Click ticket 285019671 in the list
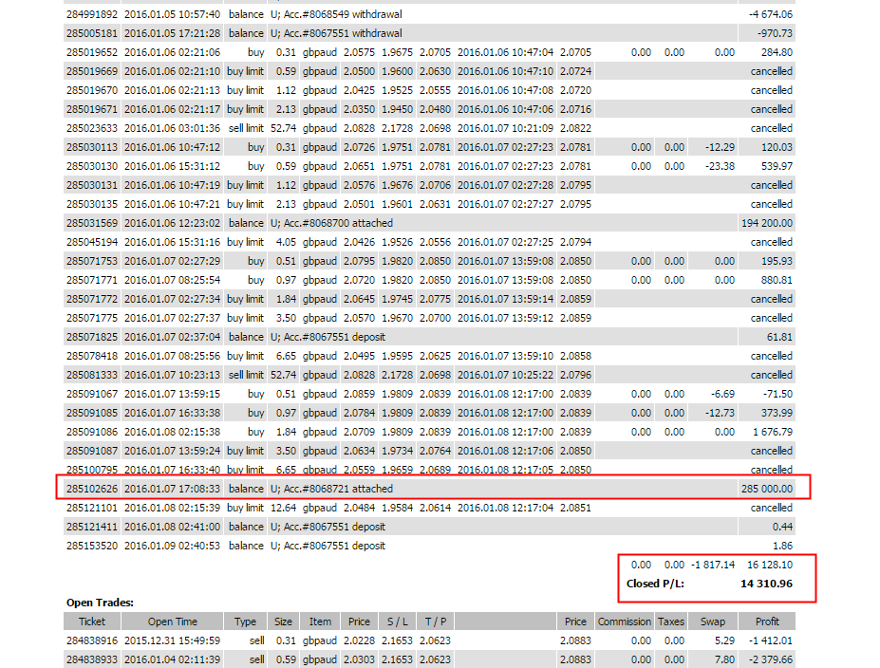The height and width of the screenshot is (668, 880). pos(92,109)
